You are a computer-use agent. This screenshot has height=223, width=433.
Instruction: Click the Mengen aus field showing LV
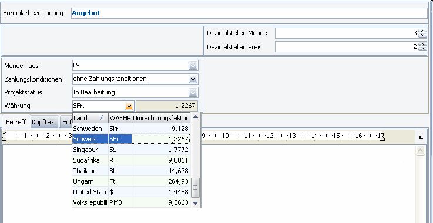(x=130, y=66)
